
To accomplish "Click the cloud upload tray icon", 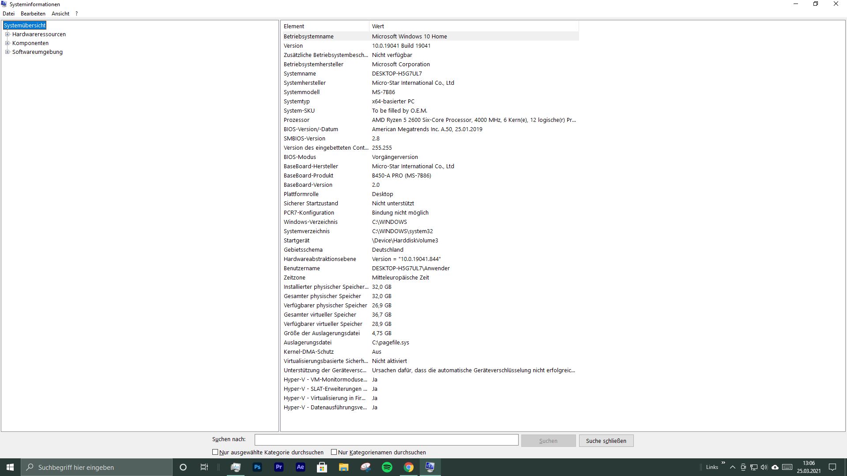I will pyautogui.click(x=775, y=467).
